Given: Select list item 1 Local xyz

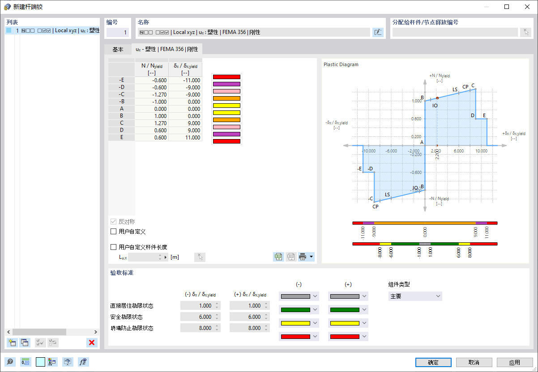Looking at the screenshot, I should pyautogui.click(x=52, y=30).
